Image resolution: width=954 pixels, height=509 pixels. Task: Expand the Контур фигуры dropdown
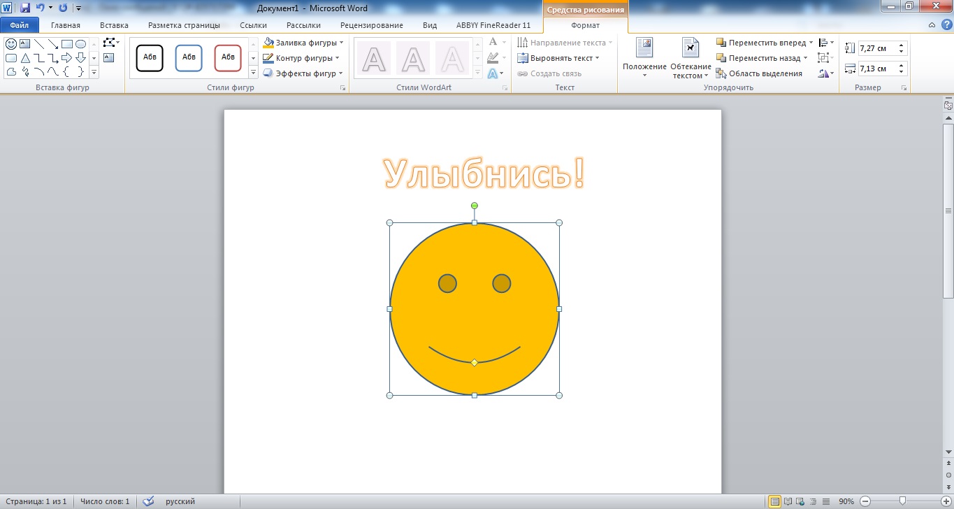coord(338,58)
